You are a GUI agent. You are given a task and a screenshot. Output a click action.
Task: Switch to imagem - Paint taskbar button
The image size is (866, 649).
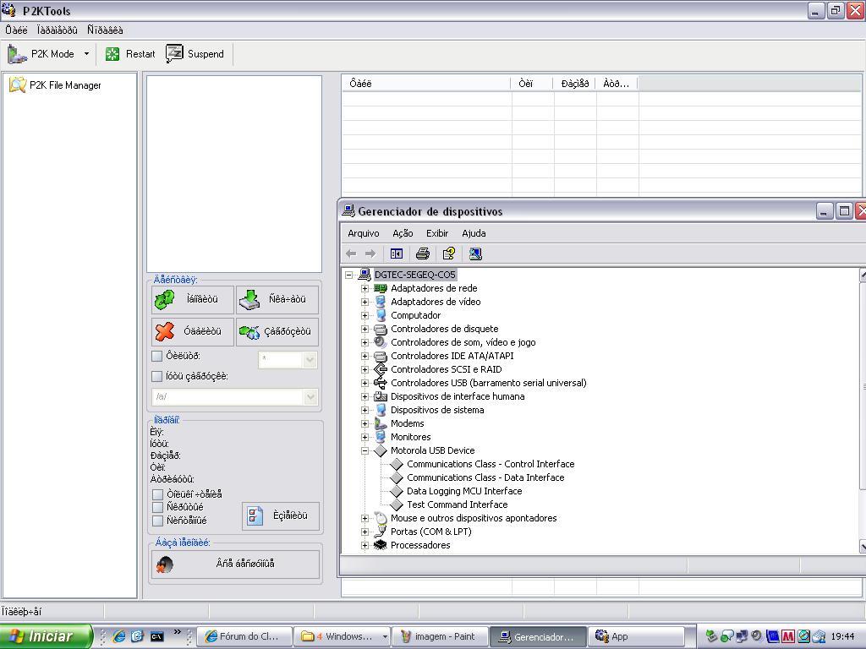click(440, 636)
